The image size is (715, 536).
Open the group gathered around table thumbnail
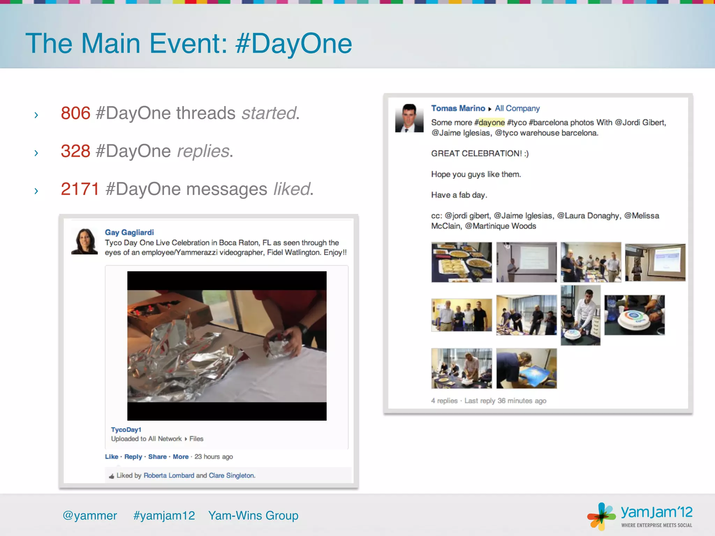(591, 262)
